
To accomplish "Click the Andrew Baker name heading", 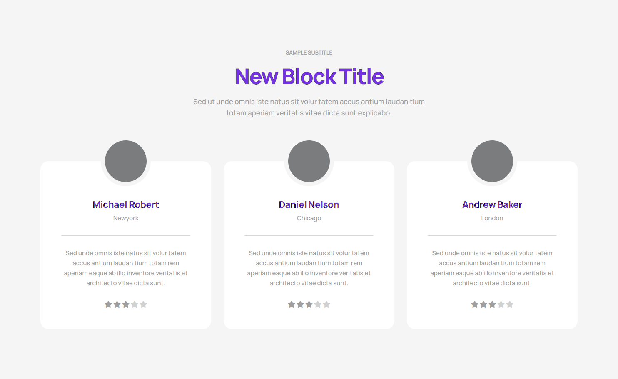I will pyautogui.click(x=492, y=204).
